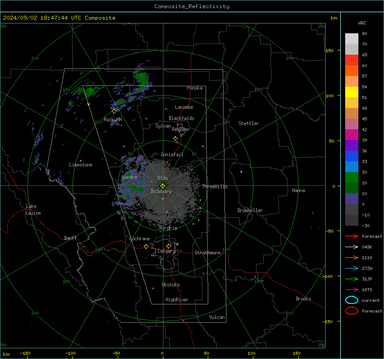Click the ThreeHills label

coord(215,187)
